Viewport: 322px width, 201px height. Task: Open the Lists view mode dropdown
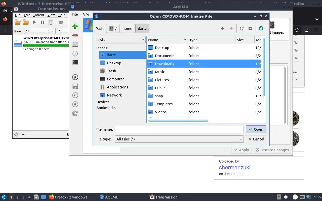(x=121, y=40)
